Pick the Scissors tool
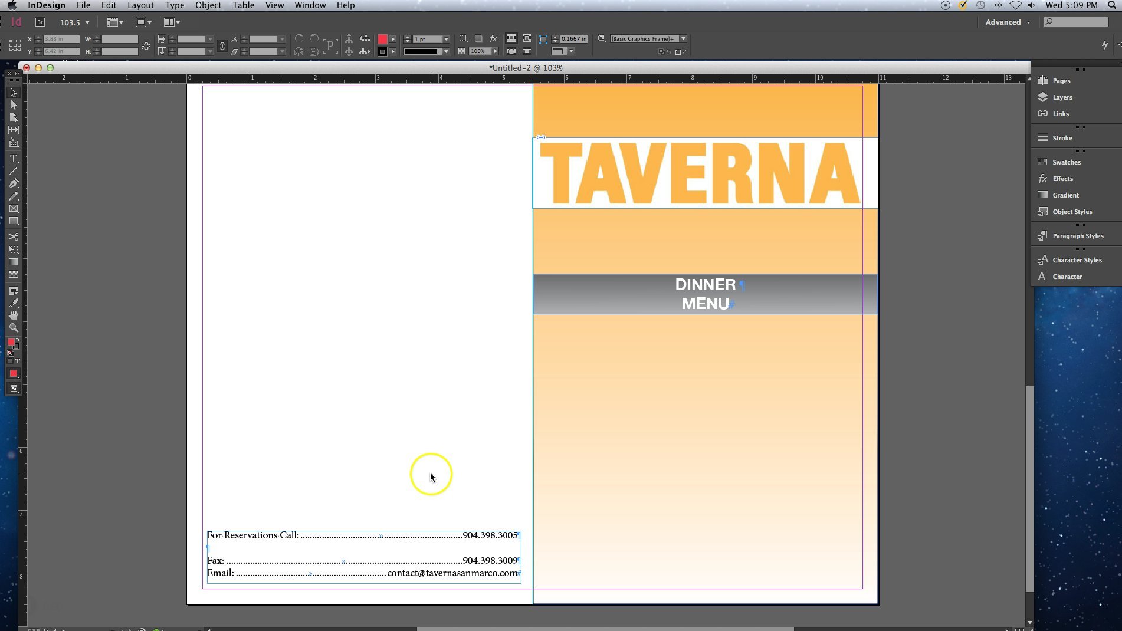 coord(14,237)
